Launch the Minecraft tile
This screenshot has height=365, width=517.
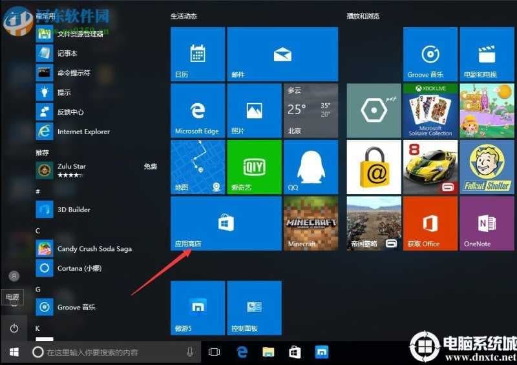[311, 224]
